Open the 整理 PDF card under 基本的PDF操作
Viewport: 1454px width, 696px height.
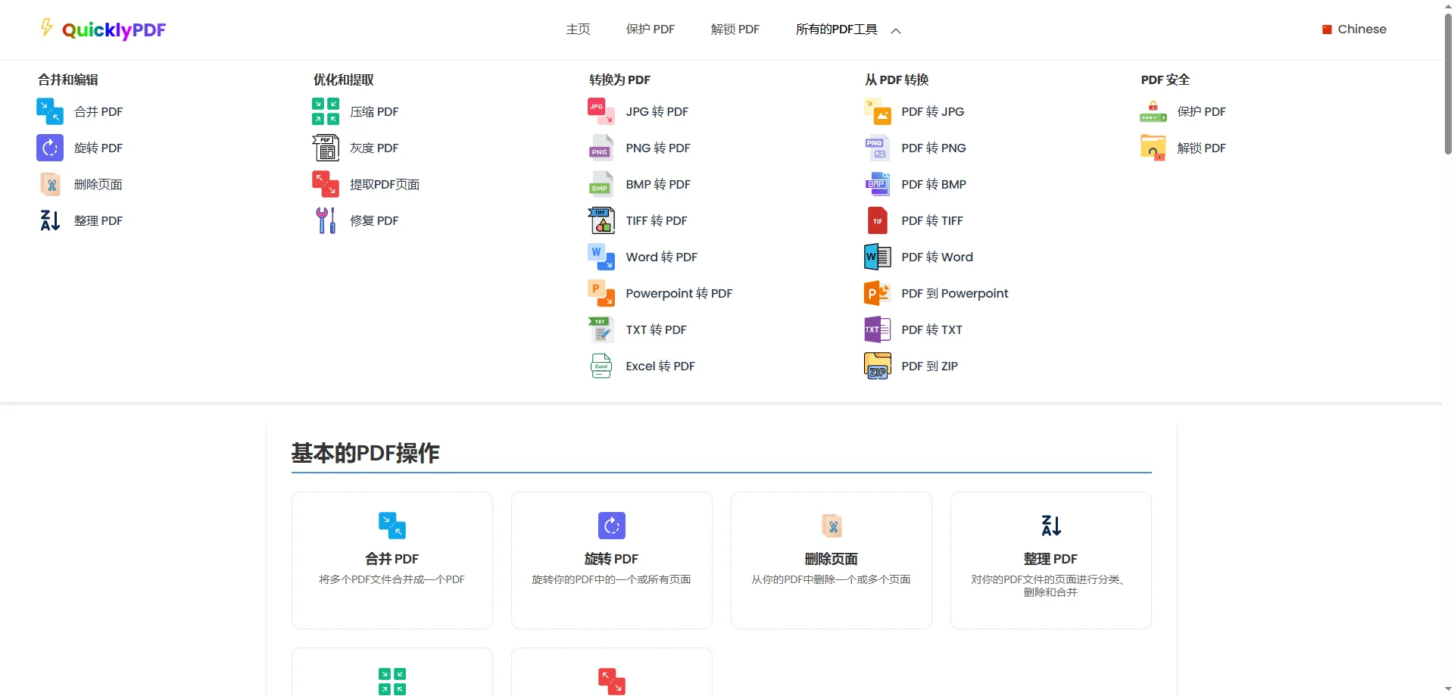1051,560
